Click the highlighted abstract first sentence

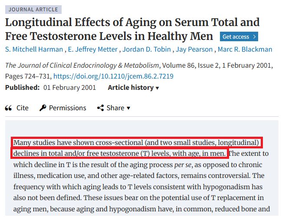(137, 148)
